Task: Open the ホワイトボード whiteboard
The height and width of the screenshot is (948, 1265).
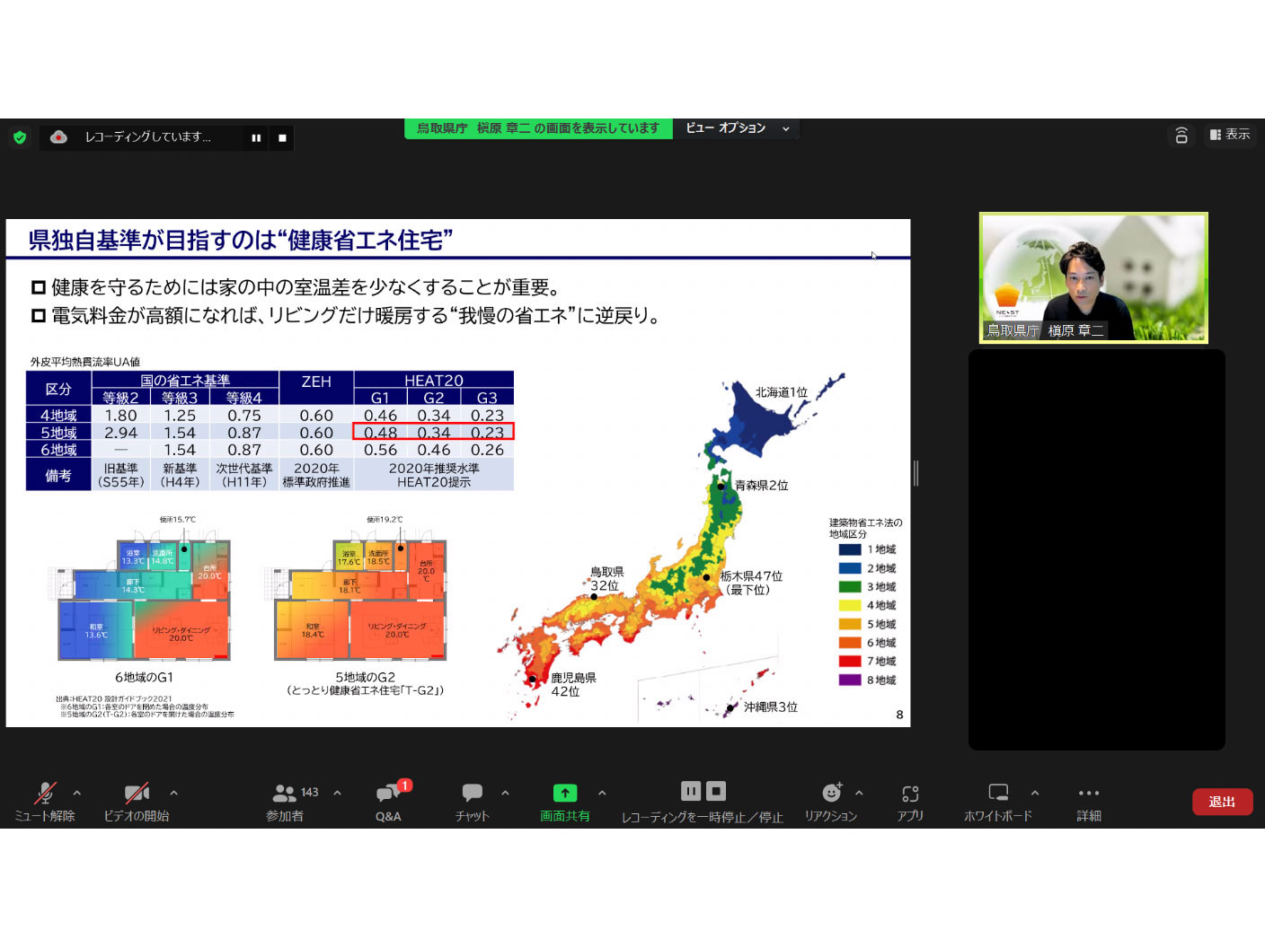Action: point(997,801)
